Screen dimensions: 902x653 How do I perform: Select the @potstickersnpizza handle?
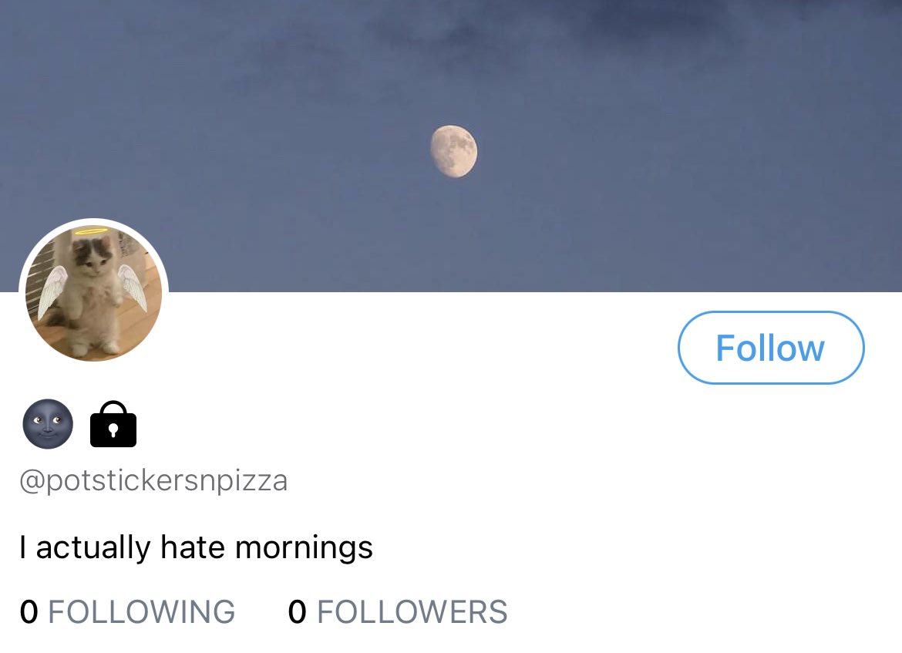tap(153, 481)
